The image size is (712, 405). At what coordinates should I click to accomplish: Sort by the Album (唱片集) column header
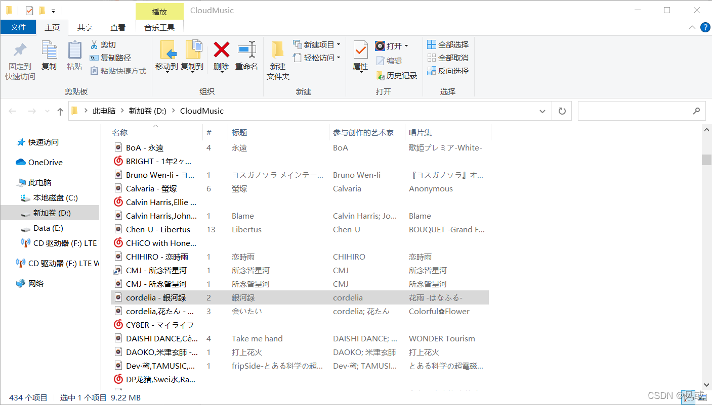click(x=420, y=132)
